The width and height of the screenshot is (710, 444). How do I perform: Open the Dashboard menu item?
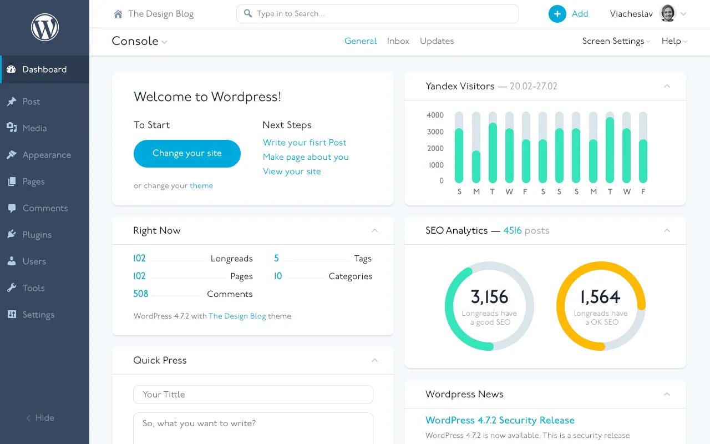[44, 69]
